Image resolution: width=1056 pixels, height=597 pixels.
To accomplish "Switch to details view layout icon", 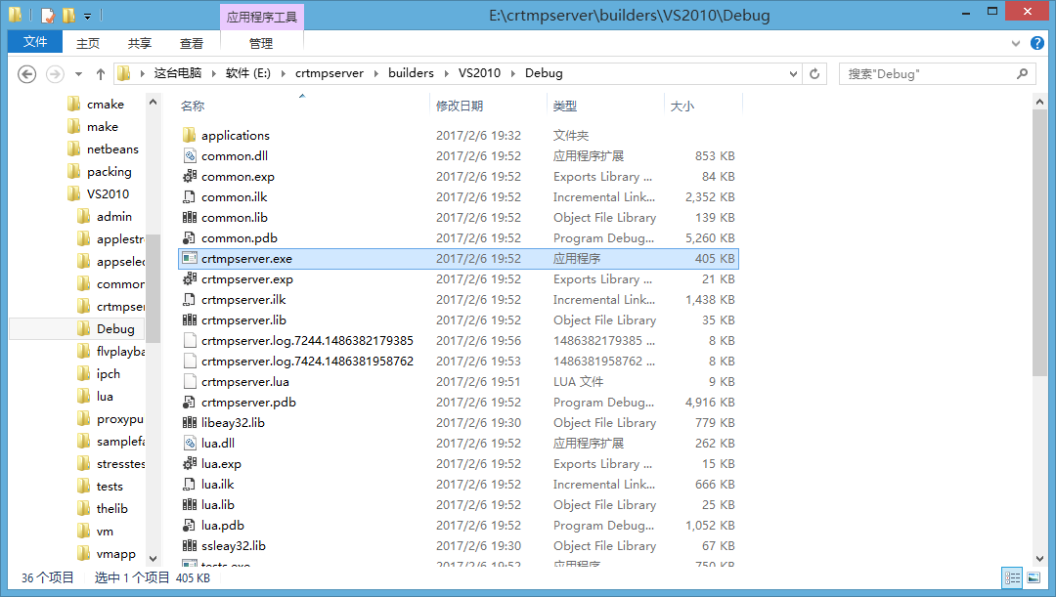I will click(x=1012, y=577).
